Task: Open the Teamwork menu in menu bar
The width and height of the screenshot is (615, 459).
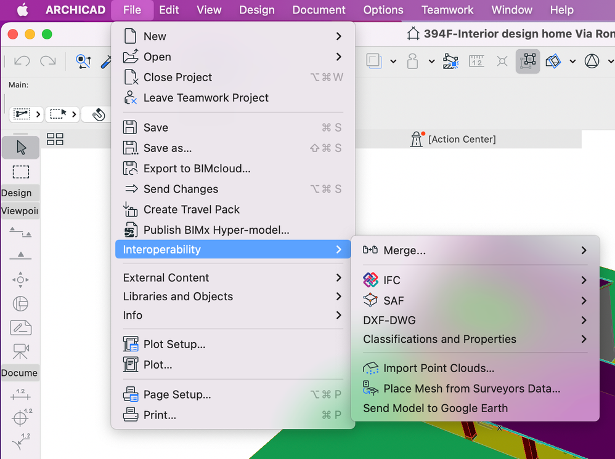Action: point(447,10)
